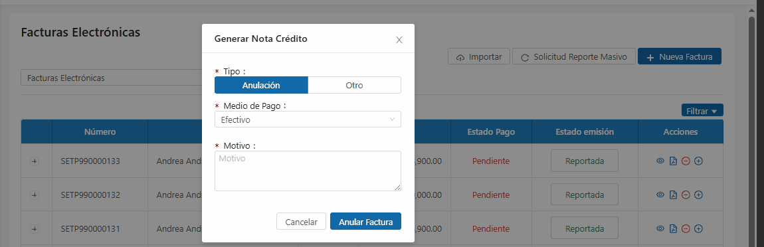Click red minus icon for SETP990000132
764x247 pixels.
(686, 195)
